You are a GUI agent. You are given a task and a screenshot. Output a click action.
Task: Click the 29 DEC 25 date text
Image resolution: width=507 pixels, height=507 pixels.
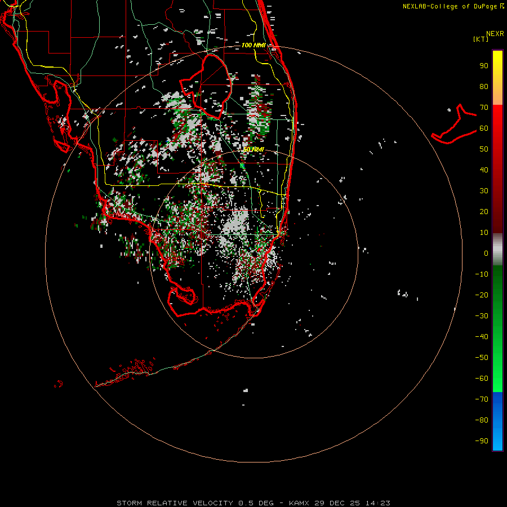[x=337, y=503]
